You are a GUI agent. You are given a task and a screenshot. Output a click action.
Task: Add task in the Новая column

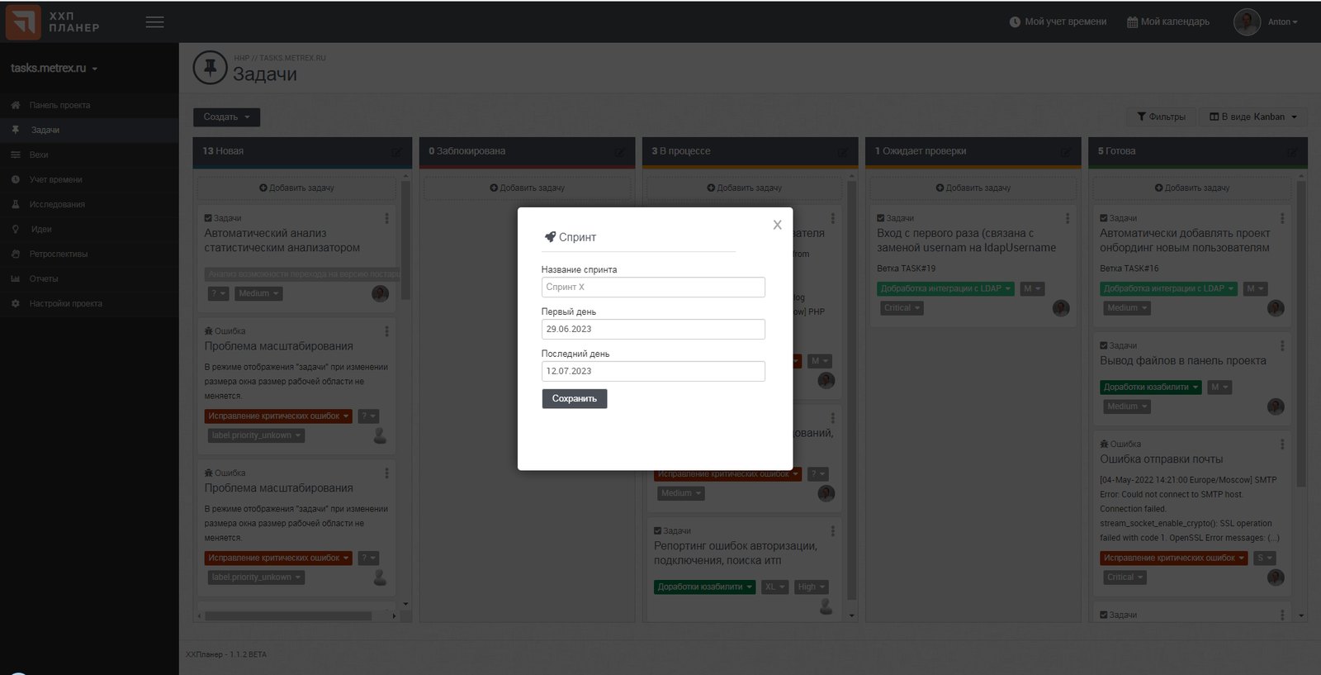click(296, 188)
